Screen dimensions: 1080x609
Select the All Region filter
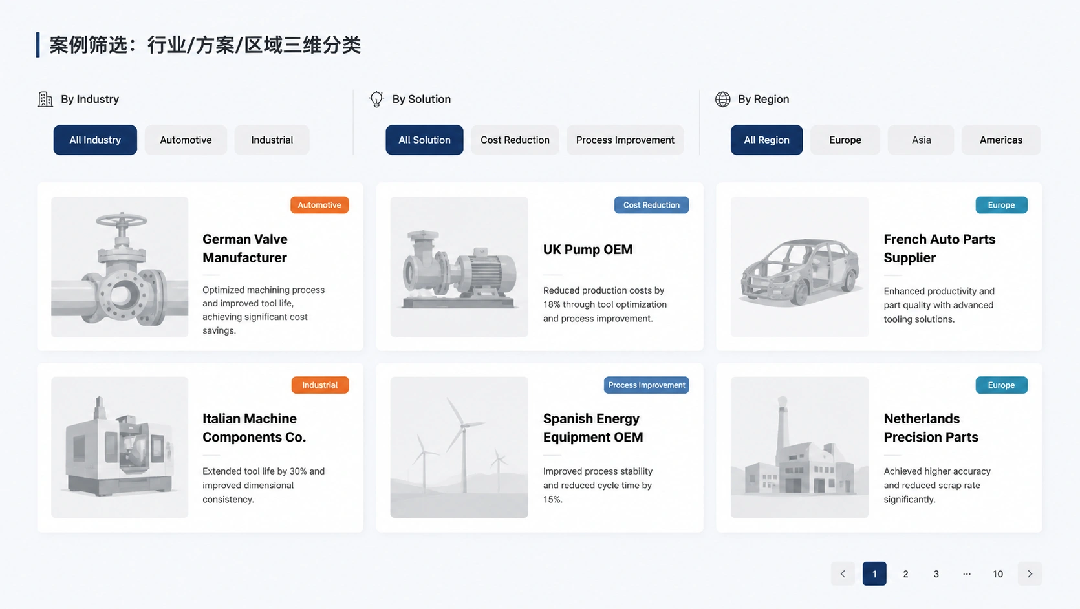click(x=766, y=140)
